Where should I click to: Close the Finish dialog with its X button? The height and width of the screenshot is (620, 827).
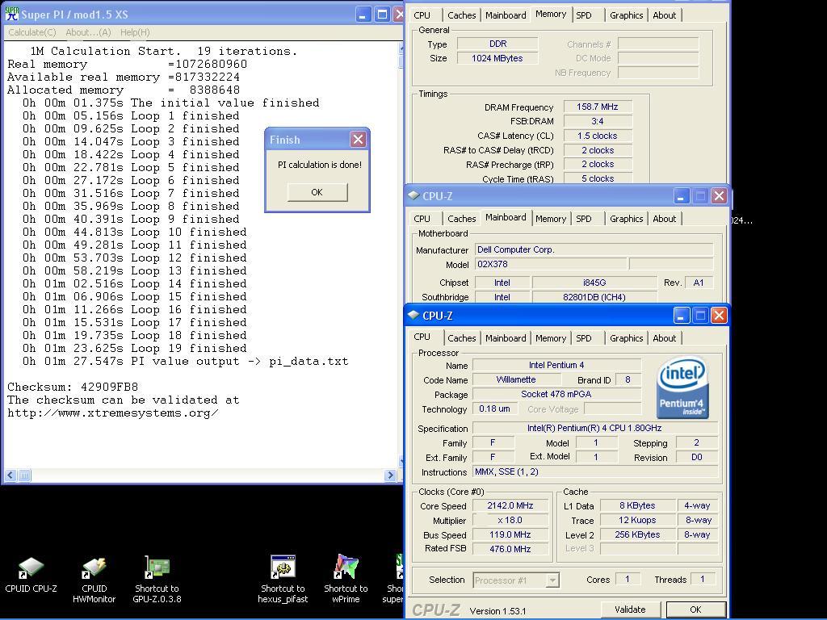358,139
